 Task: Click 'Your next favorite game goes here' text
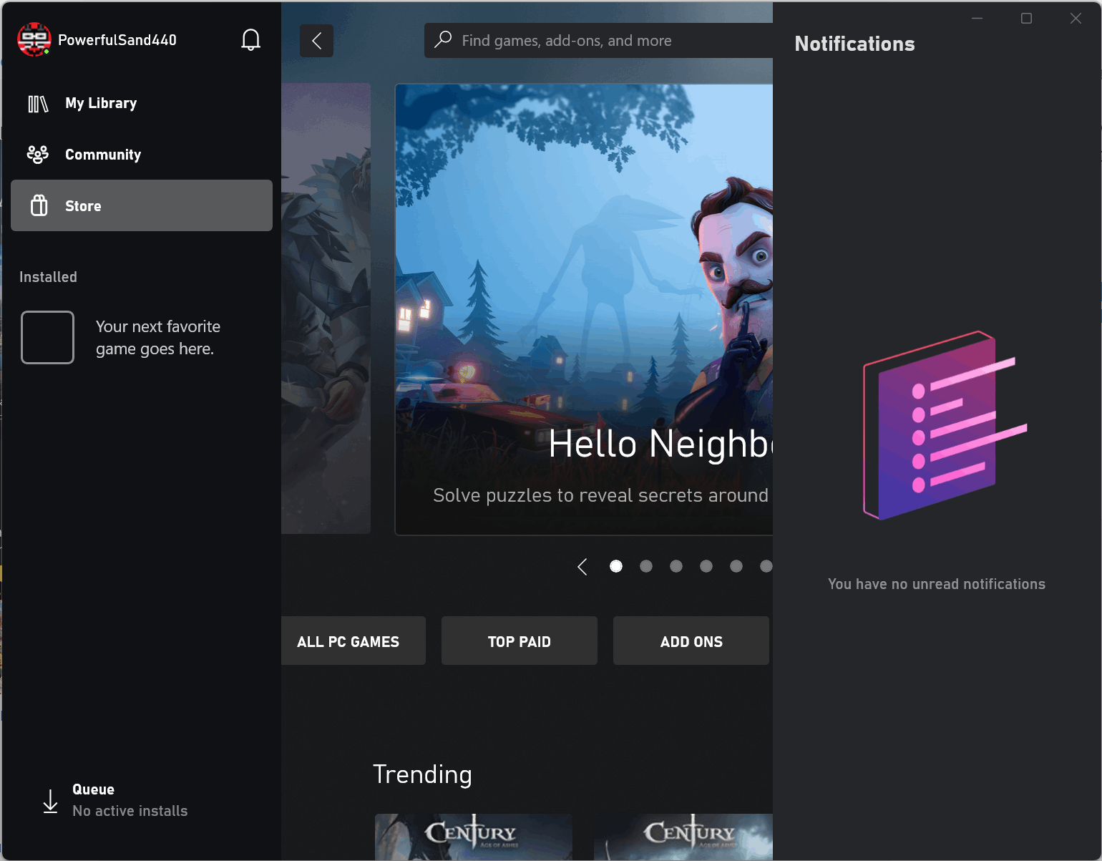[x=158, y=338]
